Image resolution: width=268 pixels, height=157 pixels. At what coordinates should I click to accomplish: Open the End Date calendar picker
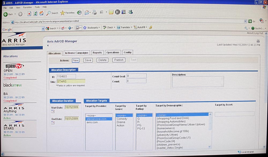tap(53, 122)
